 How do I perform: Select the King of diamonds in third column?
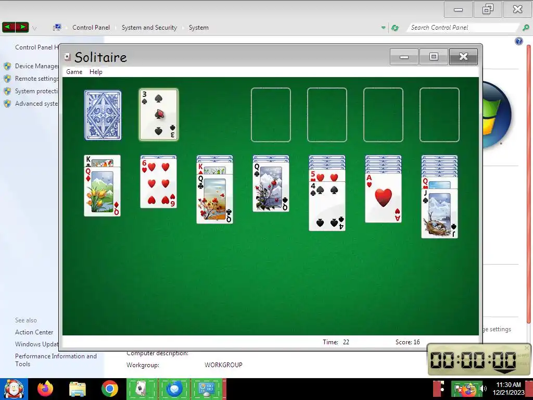pos(214,168)
